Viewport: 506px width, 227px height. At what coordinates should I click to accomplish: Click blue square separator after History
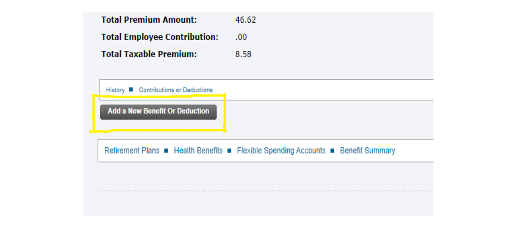pyautogui.click(x=131, y=90)
